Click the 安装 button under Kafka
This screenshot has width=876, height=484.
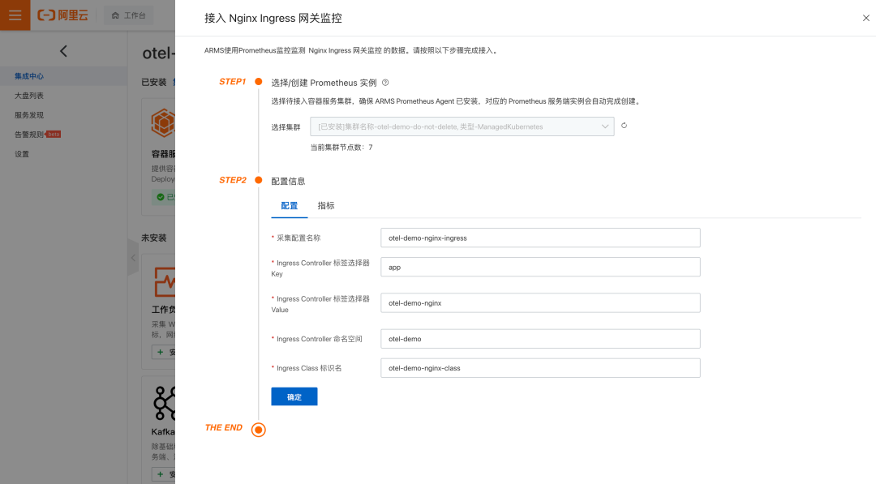166,473
